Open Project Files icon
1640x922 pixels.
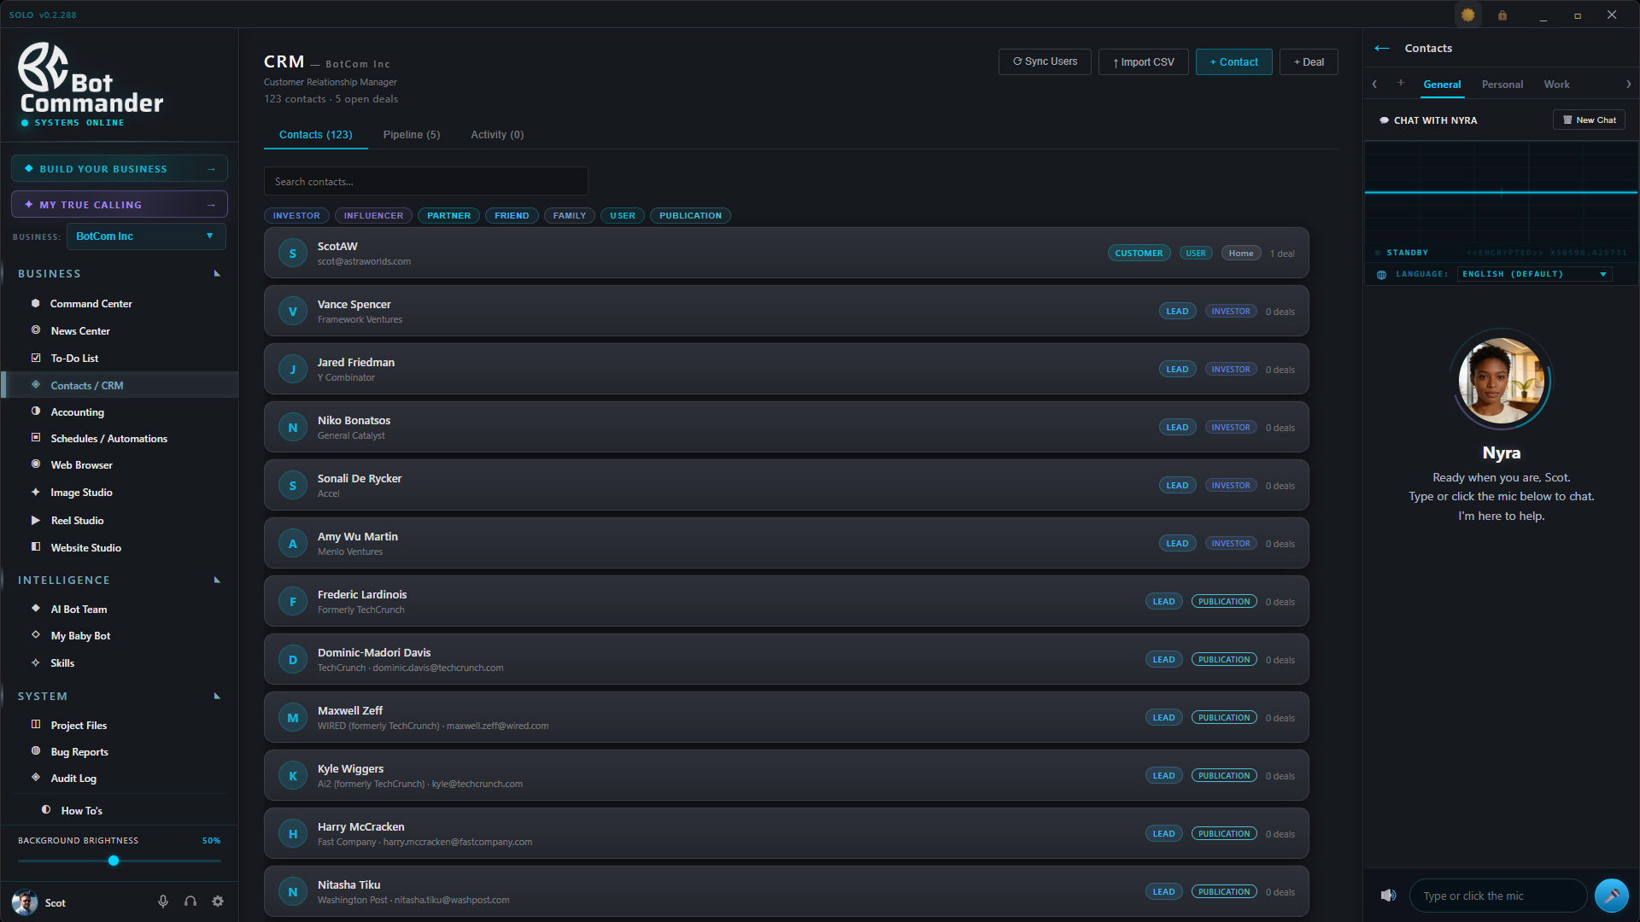36,726
